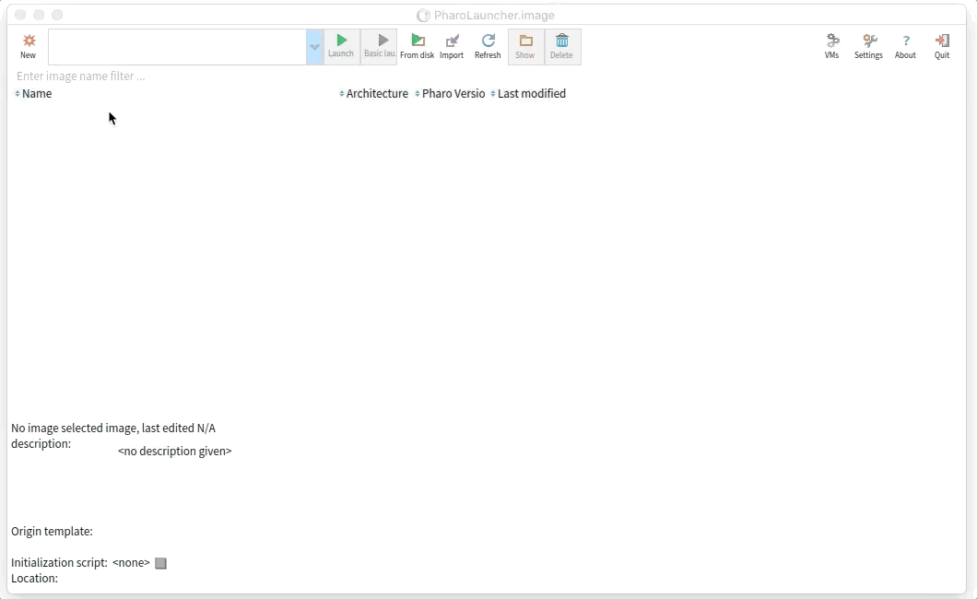
Task: Quit the Pharo Launcher
Action: tap(942, 47)
